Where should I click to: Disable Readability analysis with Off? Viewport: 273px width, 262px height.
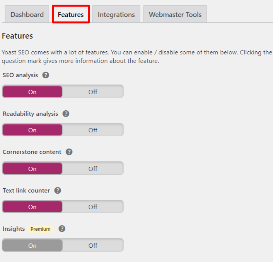(x=93, y=130)
